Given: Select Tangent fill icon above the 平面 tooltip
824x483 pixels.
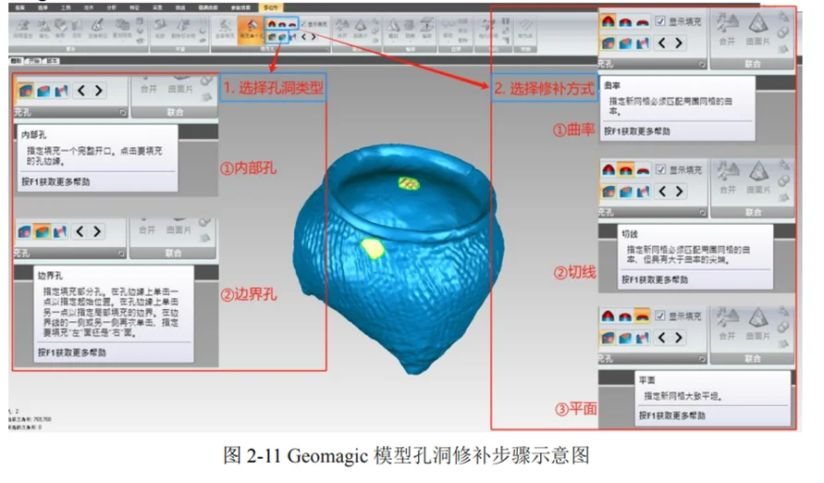Looking at the screenshot, I should click(625, 316).
